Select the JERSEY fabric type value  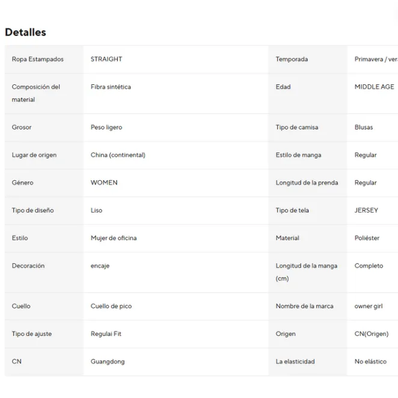point(366,210)
